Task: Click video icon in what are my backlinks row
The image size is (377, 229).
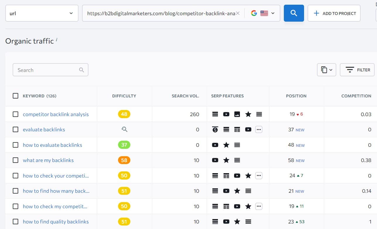Action: pos(215,160)
